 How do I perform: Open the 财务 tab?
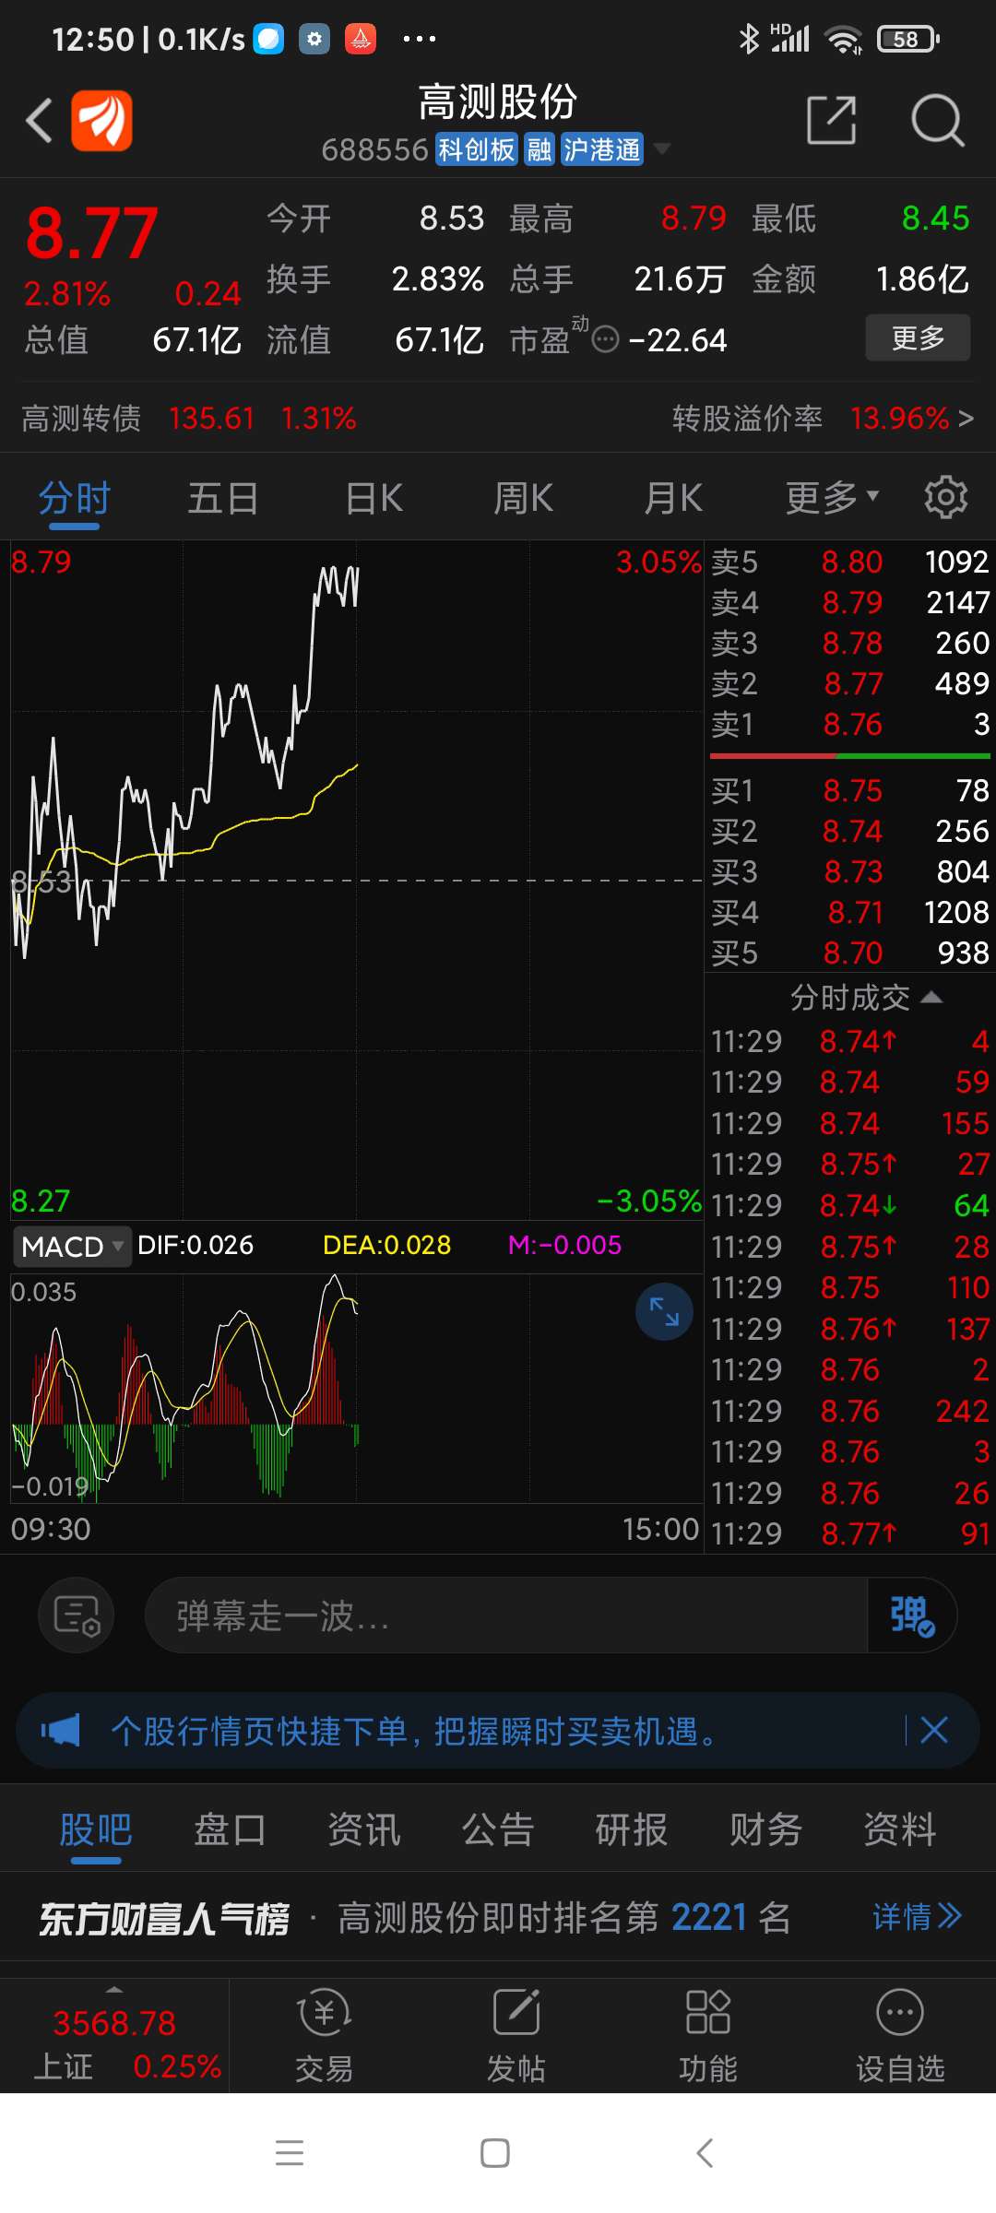(765, 1829)
